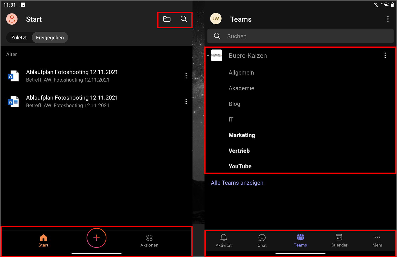Open the Mehr tab with three dots
The width and height of the screenshot is (397, 257).
[x=377, y=241]
